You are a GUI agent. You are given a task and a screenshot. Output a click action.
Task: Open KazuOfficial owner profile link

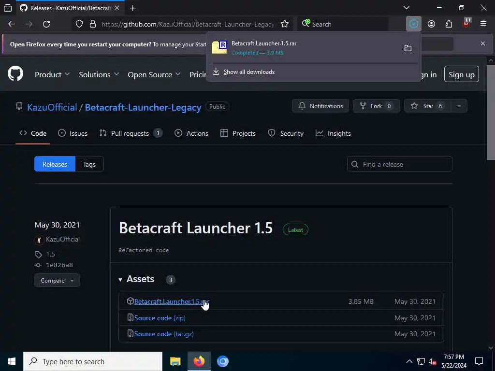click(52, 107)
